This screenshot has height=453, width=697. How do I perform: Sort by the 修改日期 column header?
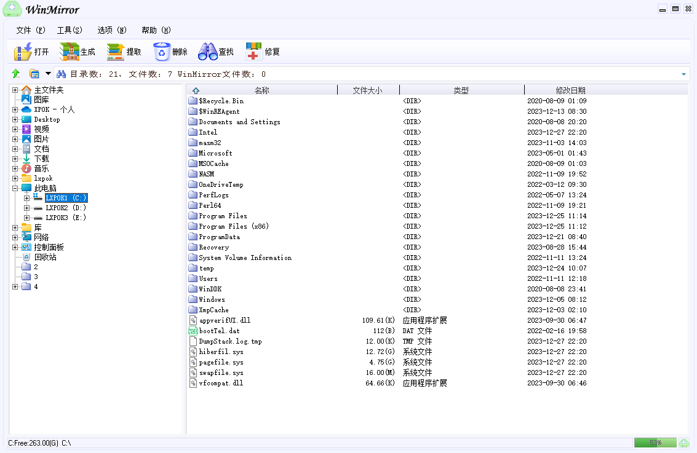click(570, 90)
